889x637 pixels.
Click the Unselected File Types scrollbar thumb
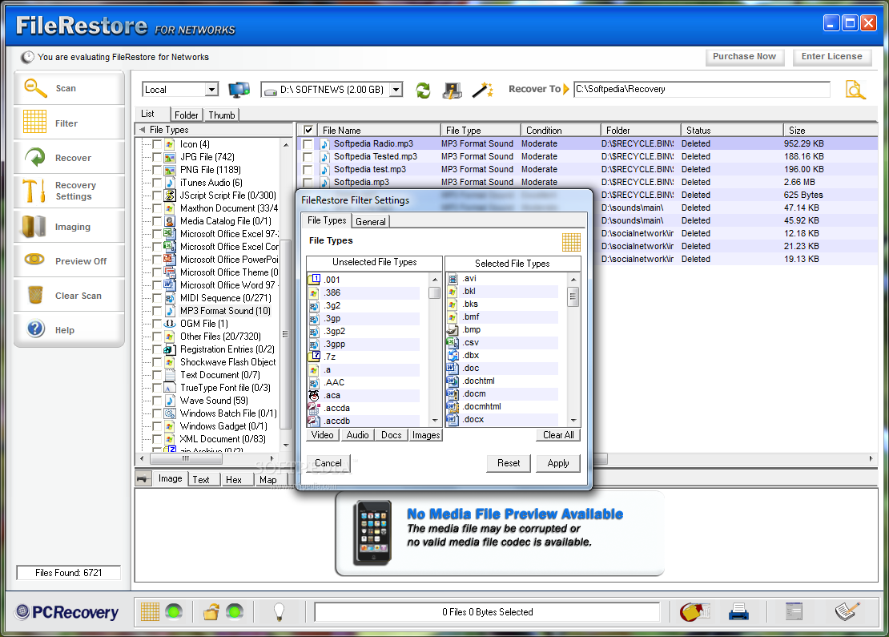click(x=435, y=292)
